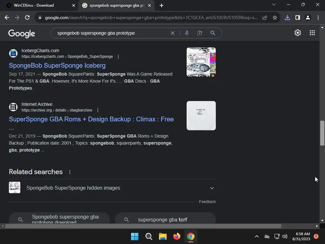Bookmark this page with star icon
The height and width of the screenshot is (244, 325).
[x=275, y=18]
